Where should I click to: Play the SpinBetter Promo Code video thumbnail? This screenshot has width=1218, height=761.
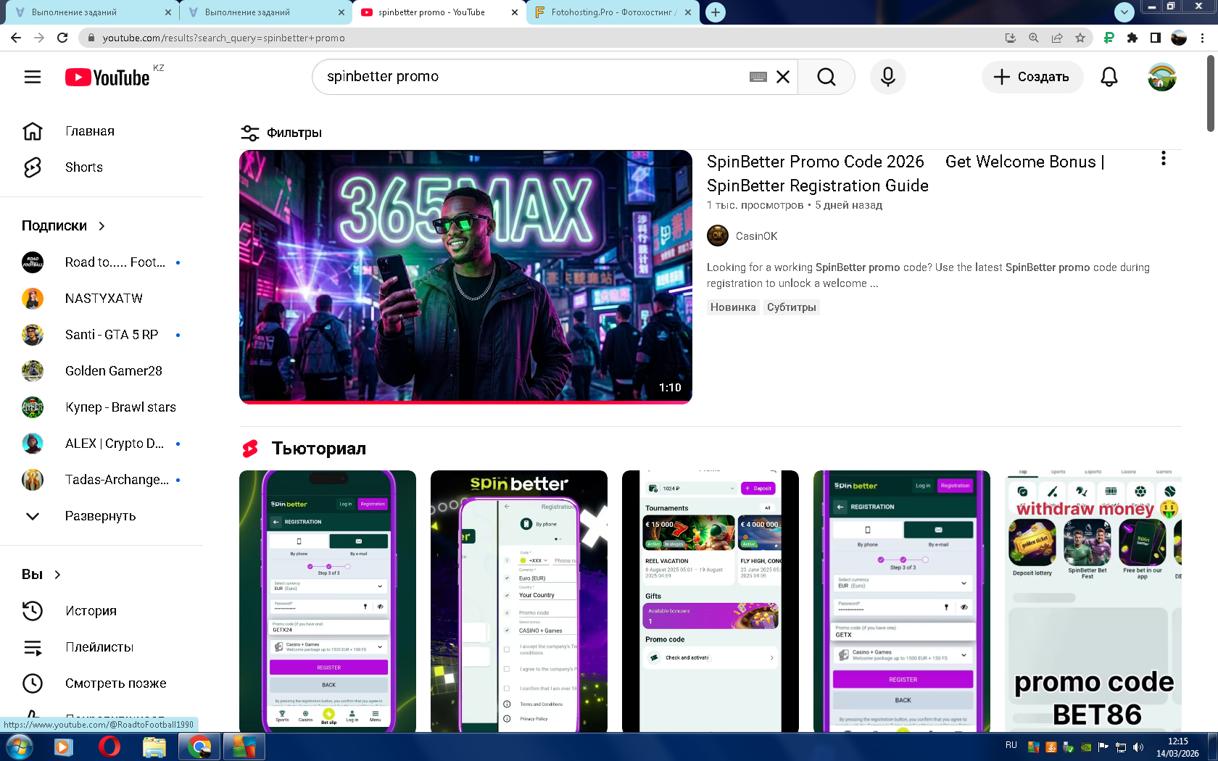click(x=465, y=276)
